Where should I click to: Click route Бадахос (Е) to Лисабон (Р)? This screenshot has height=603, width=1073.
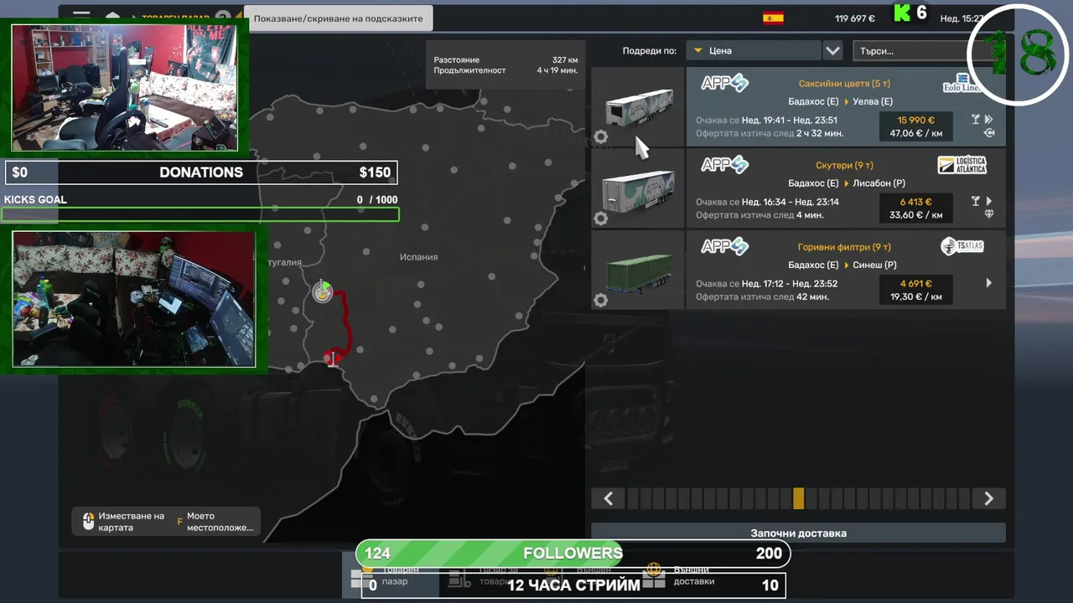[x=847, y=183]
